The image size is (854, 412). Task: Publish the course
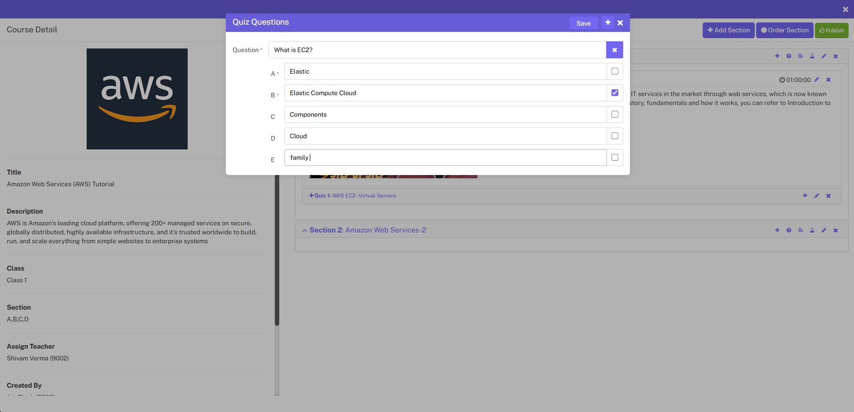pyautogui.click(x=831, y=31)
